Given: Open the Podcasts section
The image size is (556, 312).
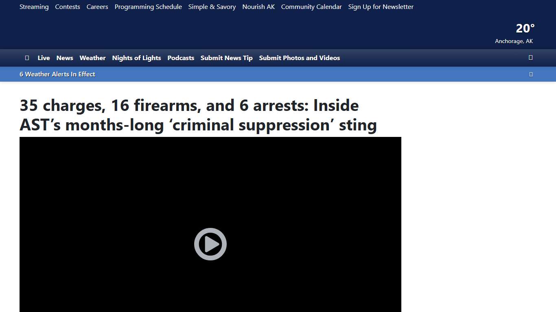Looking at the screenshot, I should tap(181, 58).
